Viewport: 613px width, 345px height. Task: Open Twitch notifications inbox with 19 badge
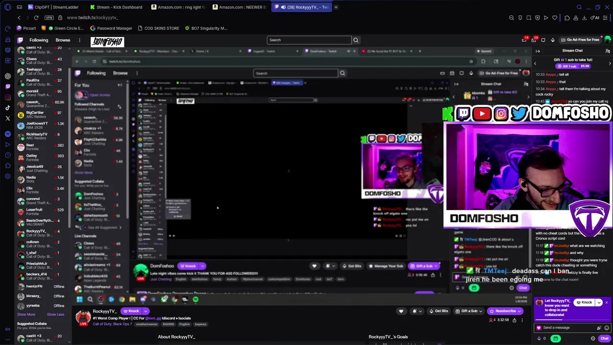click(524, 40)
